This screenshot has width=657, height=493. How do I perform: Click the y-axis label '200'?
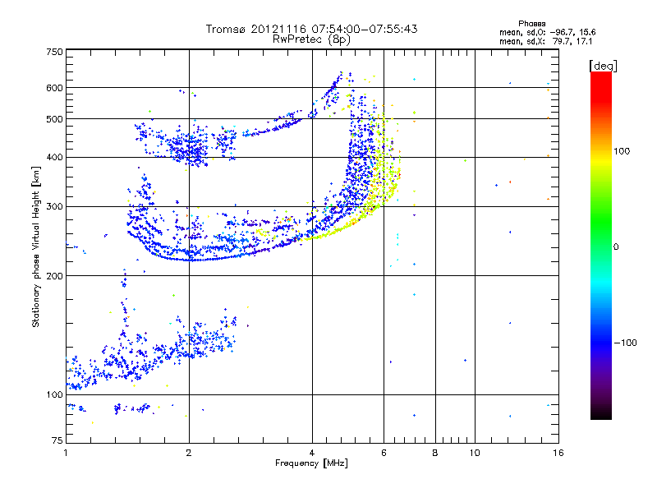coord(54,276)
